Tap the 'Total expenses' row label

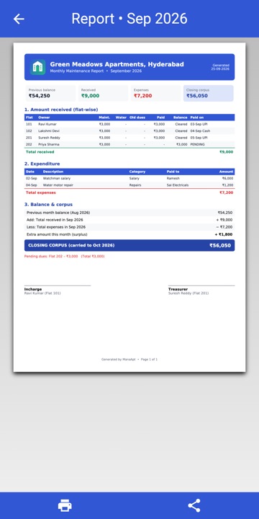point(41,192)
